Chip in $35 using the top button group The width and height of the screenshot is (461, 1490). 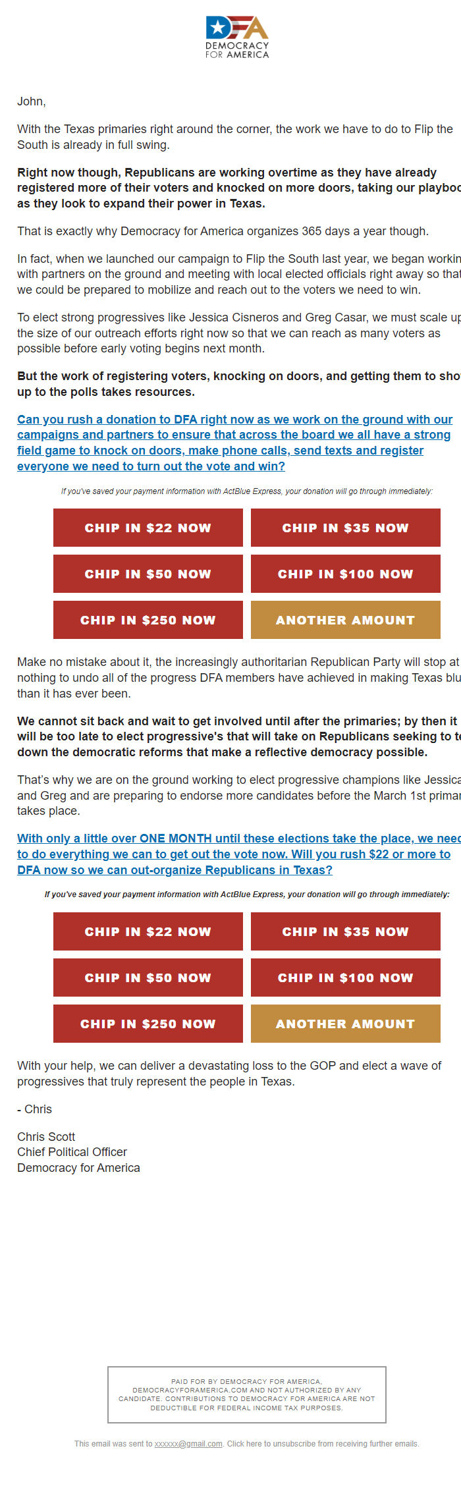[345, 528]
